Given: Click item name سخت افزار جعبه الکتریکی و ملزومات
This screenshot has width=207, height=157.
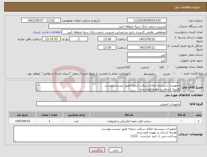Looking at the screenshot, I should point(129,121).
